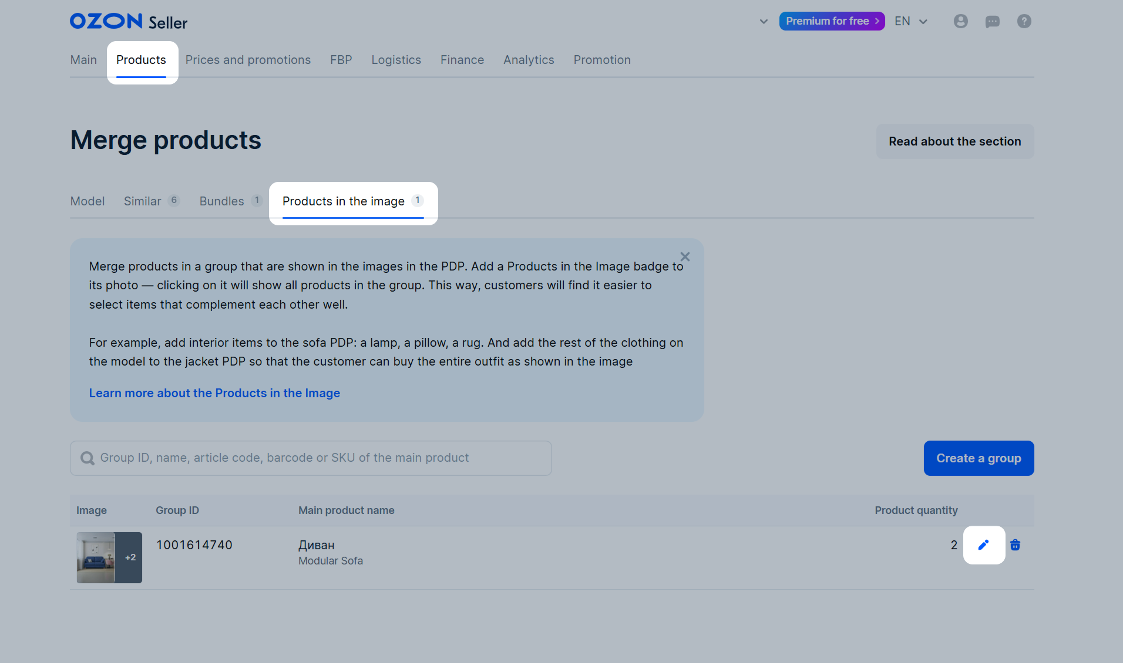Open the Analytics menu item
Screen dimensions: 1123x663
click(x=529, y=60)
